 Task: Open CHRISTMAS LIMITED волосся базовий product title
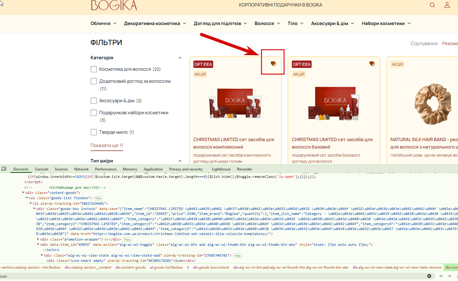tap(332, 143)
